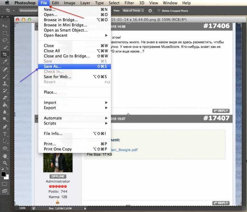Select the Hand tool
Image resolution: width=247 pixels, height=212 pixels.
pyautogui.click(x=5, y=156)
